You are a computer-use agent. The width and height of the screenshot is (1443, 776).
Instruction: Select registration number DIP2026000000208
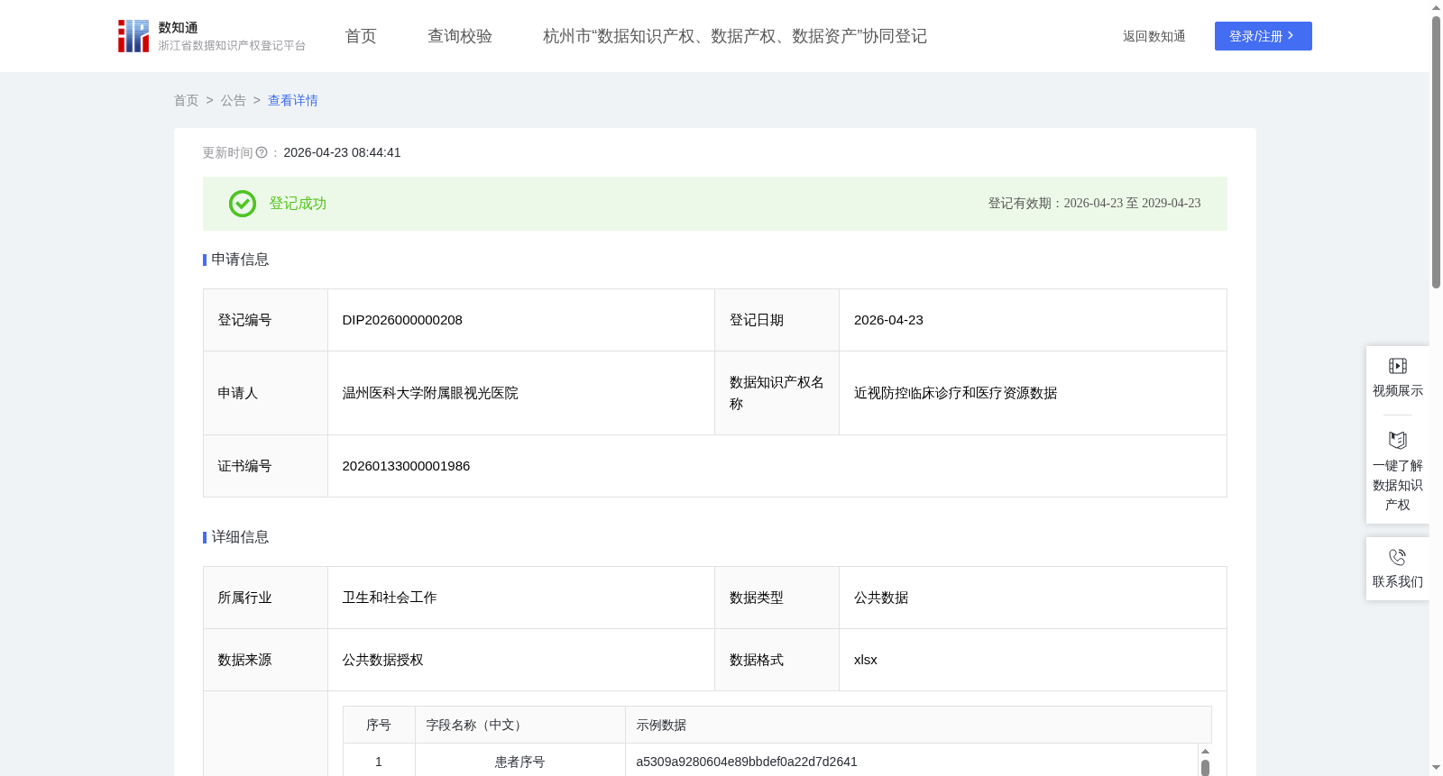402,320
